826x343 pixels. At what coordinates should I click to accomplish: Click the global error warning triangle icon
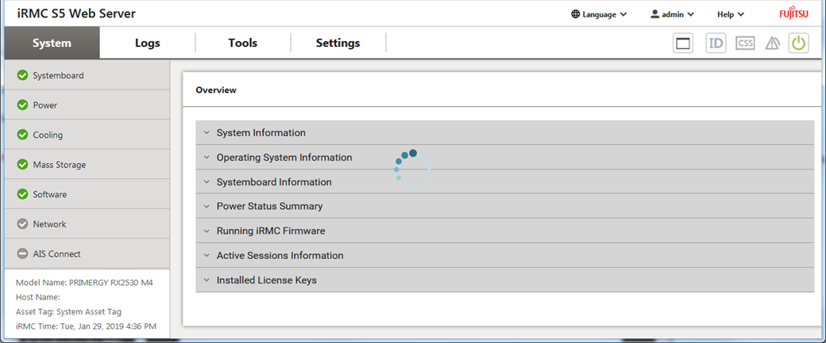click(772, 44)
